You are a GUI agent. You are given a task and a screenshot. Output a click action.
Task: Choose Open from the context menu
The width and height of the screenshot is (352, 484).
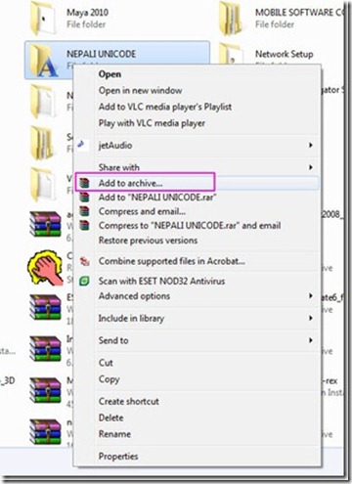[x=110, y=74]
